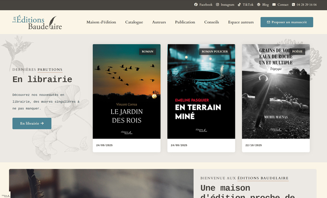Click the date 22/10/2025

(x=253, y=145)
